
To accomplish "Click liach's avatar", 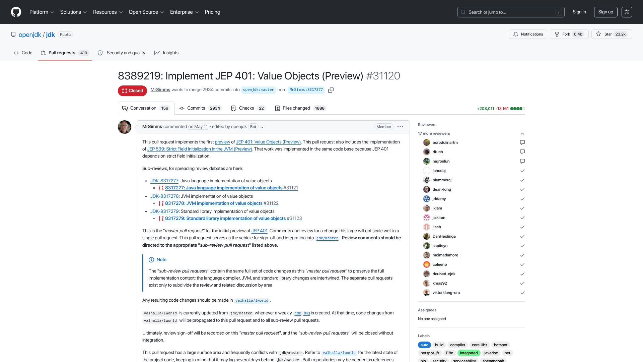I will pyautogui.click(x=427, y=227).
